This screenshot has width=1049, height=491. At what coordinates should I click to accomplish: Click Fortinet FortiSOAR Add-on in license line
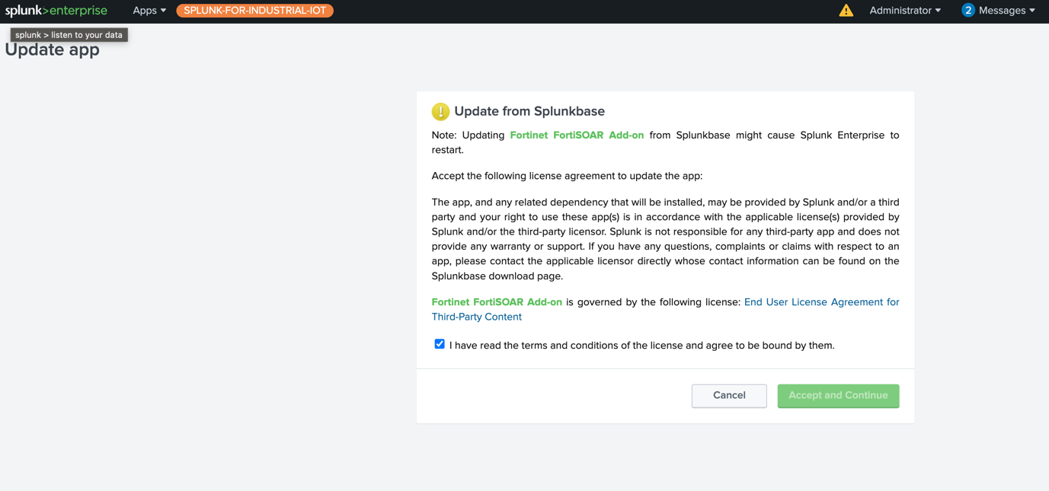tap(497, 302)
